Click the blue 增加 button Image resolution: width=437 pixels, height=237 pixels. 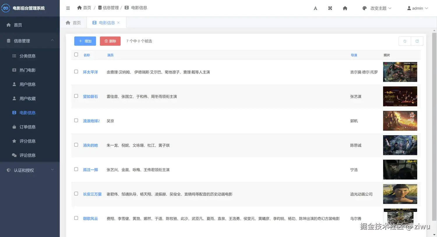(85, 41)
